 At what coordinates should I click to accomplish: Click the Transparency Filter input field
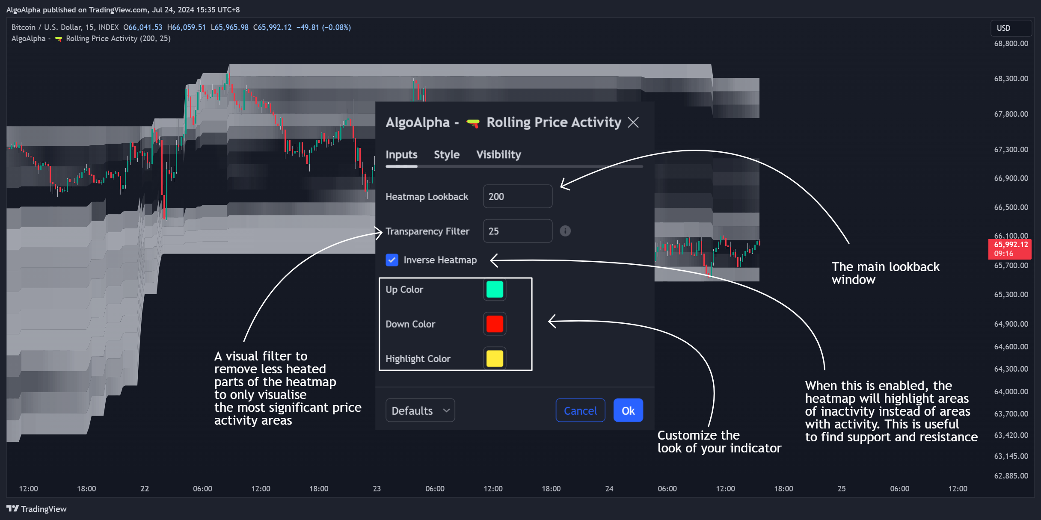[x=518, y=231]
